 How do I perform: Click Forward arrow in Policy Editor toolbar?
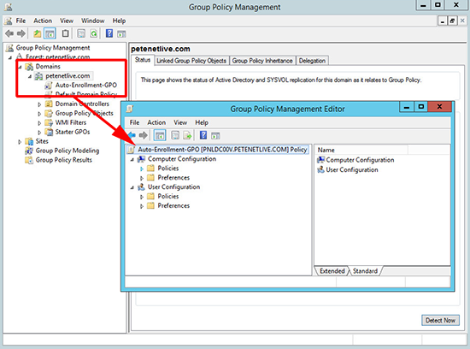(x=144, y=135)
